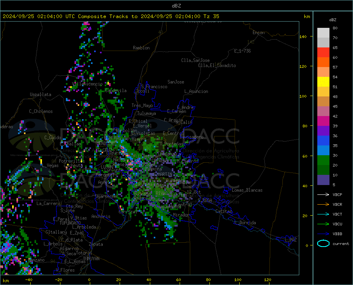
Task: Click the 'Tres_Mayo' map label
Action: 142,105
